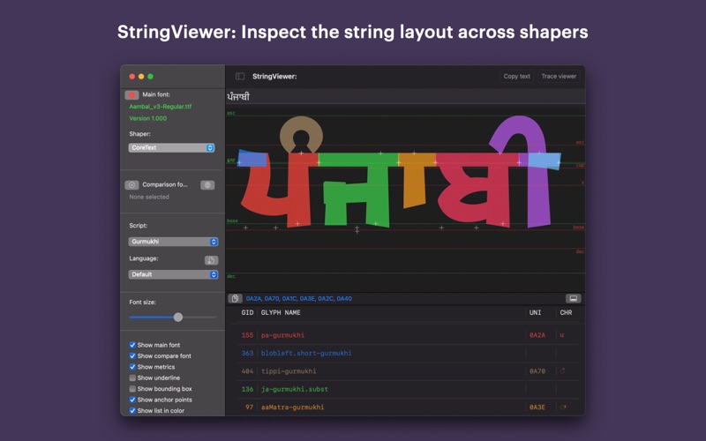Click the None selected comparison text
The width and height of the screenshot is (706, 441).
pos(149,197)
